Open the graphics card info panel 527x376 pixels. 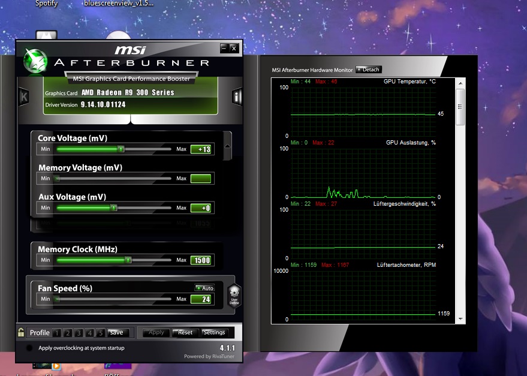[237, 97]
